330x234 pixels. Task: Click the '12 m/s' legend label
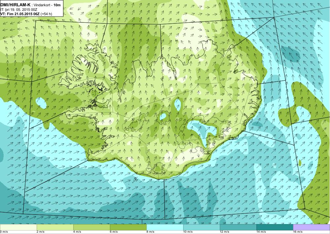(x=224, y=232)
